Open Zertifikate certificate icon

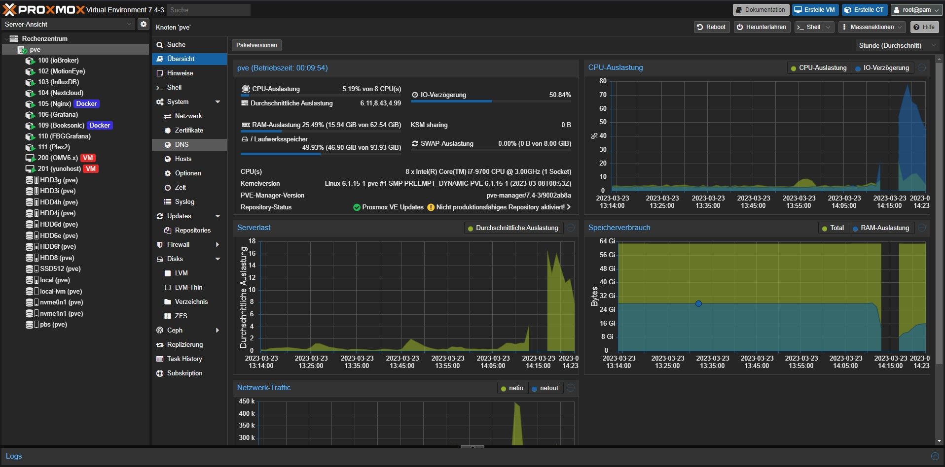[x=168, y=131]
